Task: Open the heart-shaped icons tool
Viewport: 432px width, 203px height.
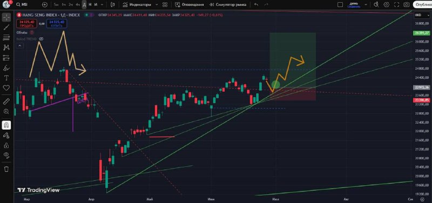Action: [6, 88]
